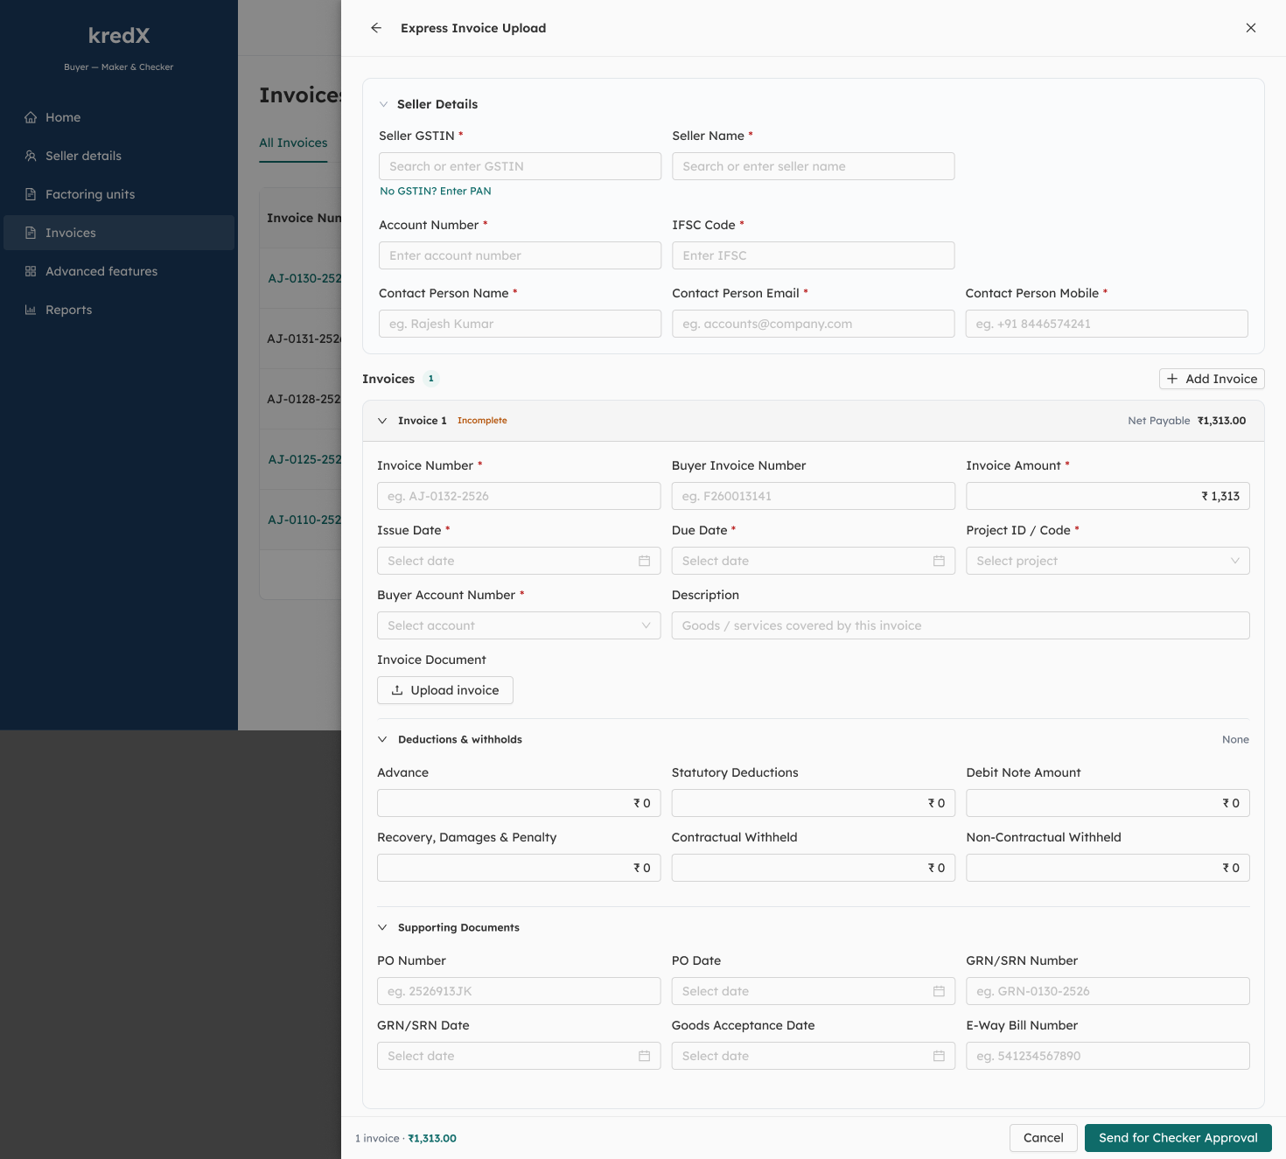1286x1159 pixels.
Task: Click the Description input field
Action: point(961,625)
